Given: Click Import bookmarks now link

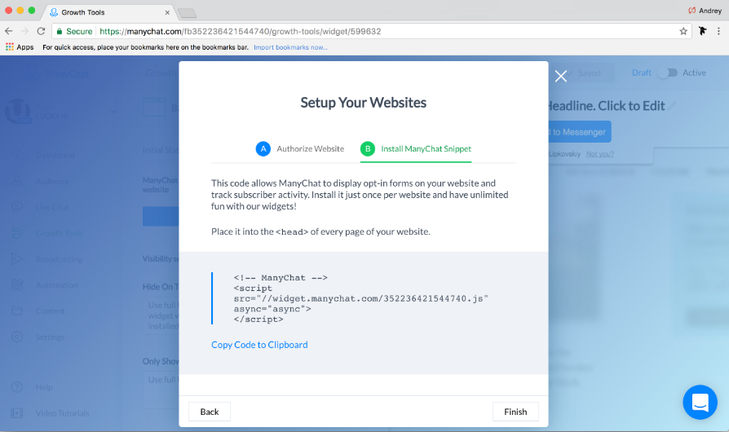Looking at the screenshot, I should (290, 47).
